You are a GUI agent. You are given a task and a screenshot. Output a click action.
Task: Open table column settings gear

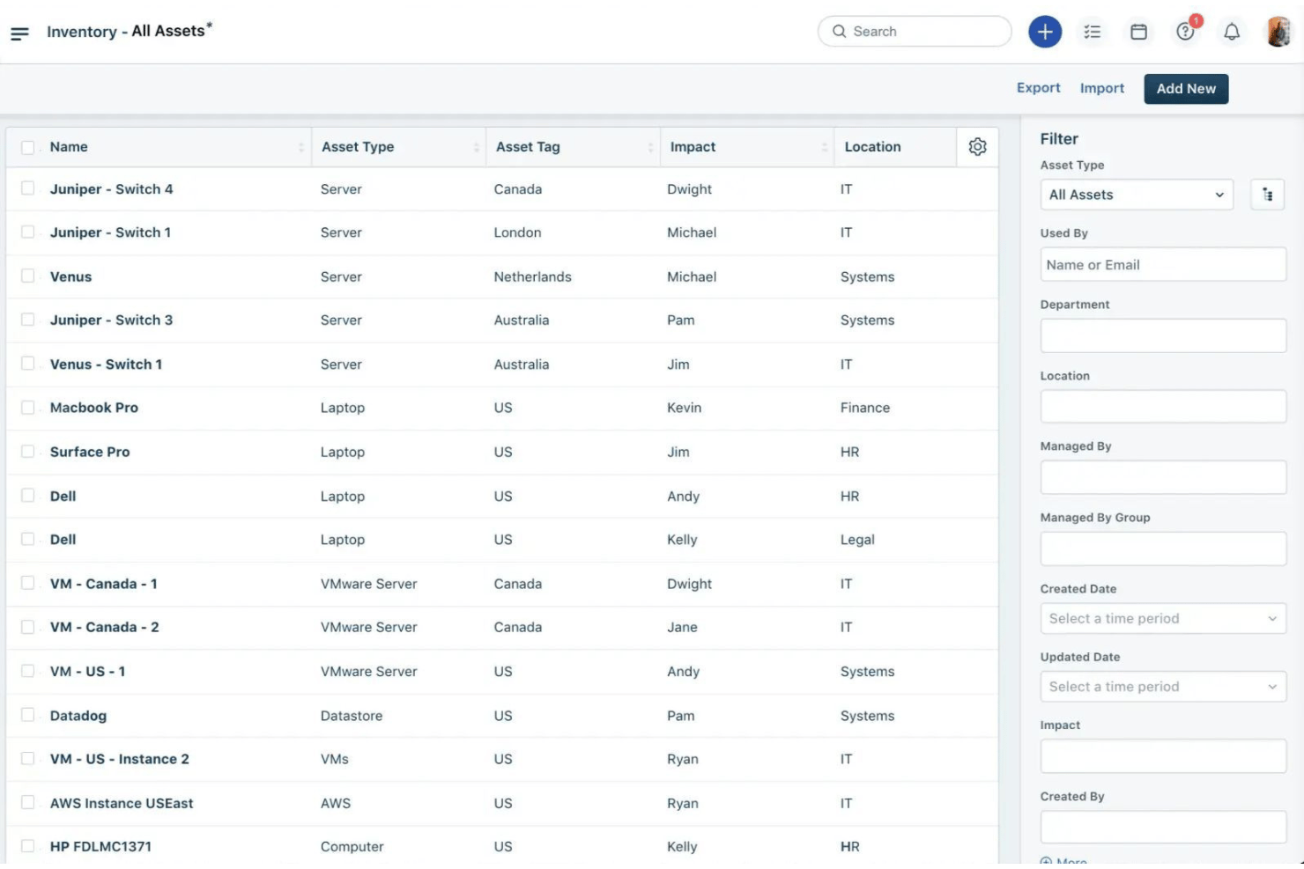tap(977, 147)
